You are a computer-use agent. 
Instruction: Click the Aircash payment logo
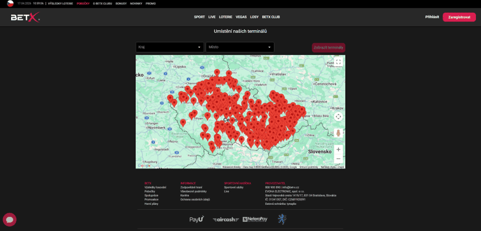point(225,219)
